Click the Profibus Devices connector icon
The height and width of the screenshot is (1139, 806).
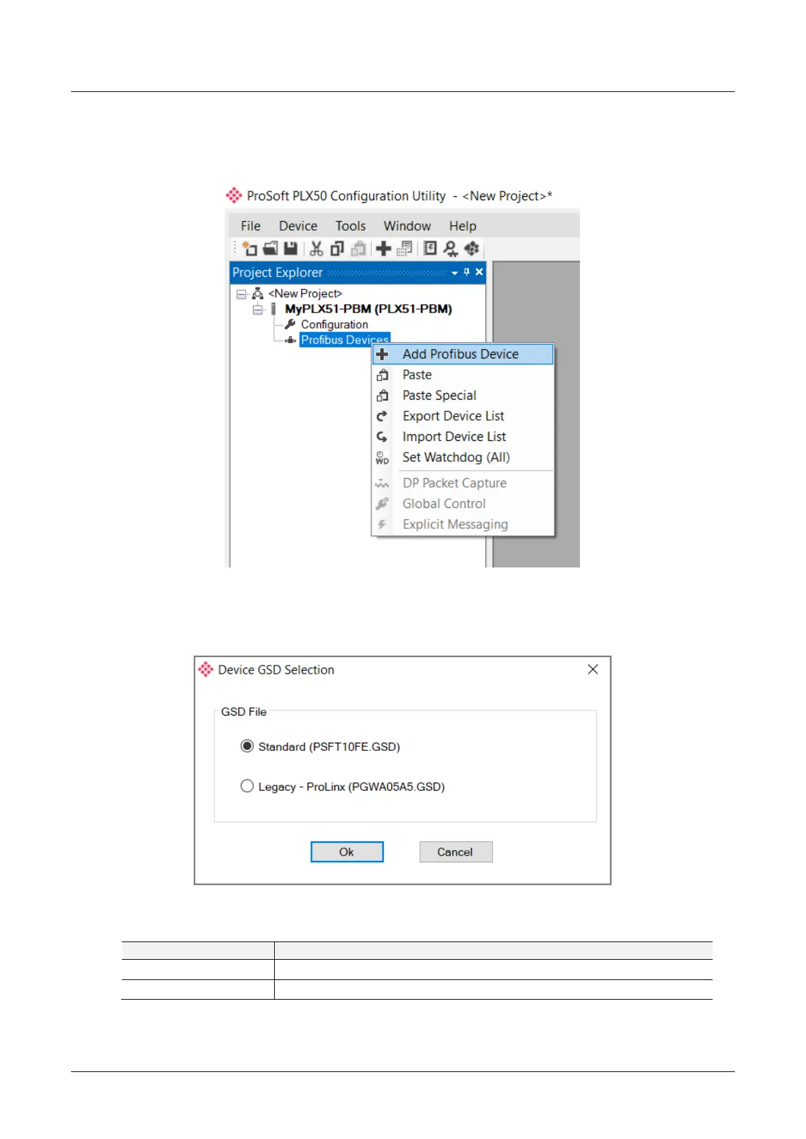coord(290,340)
